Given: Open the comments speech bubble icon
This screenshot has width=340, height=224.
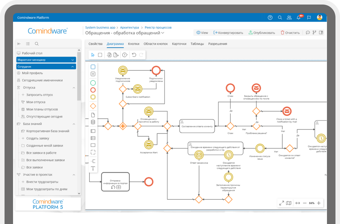Looking at the screenshot, I should 308,33.
